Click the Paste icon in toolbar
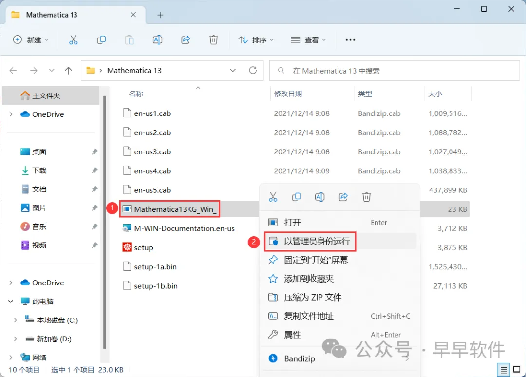The width and height of the screenshot is (526, 377). coord(130,40)
